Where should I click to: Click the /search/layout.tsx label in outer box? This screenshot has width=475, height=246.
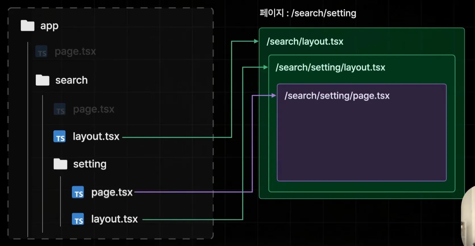[x=305, y=42]
